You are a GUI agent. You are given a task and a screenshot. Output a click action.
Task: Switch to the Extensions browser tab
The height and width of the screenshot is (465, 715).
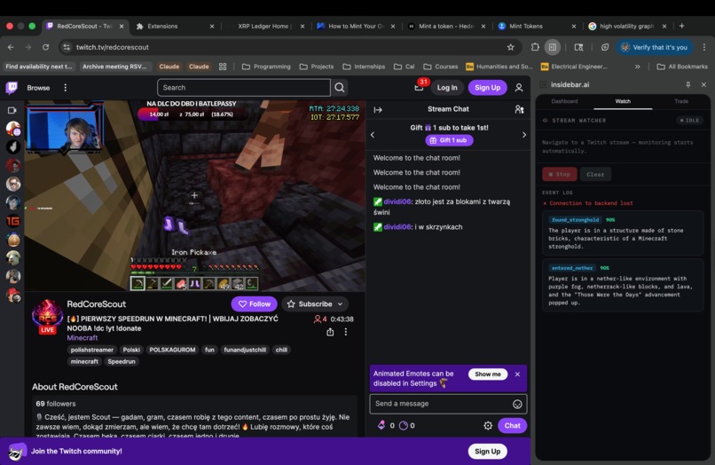tap(175, 27)
